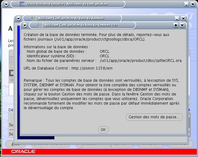This screenshot has height=157, width=198.
Task: Click the database assistant icon in back window title
Action: coord(34,18)
